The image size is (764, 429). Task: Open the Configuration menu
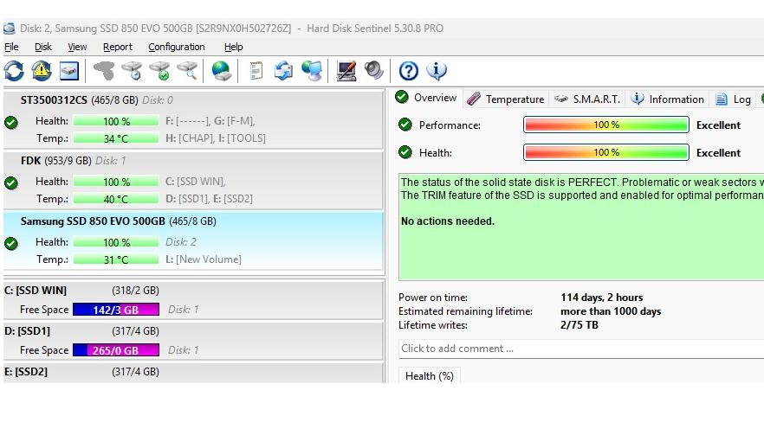(x=177, y=47)
